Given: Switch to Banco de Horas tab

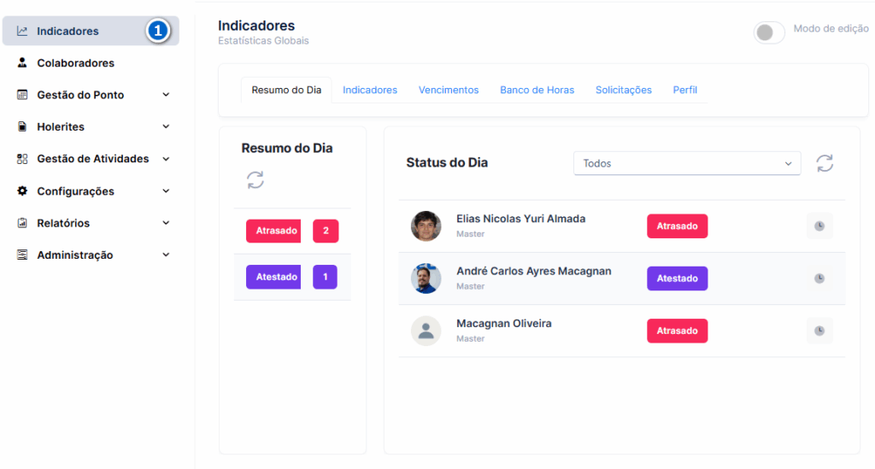Looking at the screenshot, I should tap(537, 90).
